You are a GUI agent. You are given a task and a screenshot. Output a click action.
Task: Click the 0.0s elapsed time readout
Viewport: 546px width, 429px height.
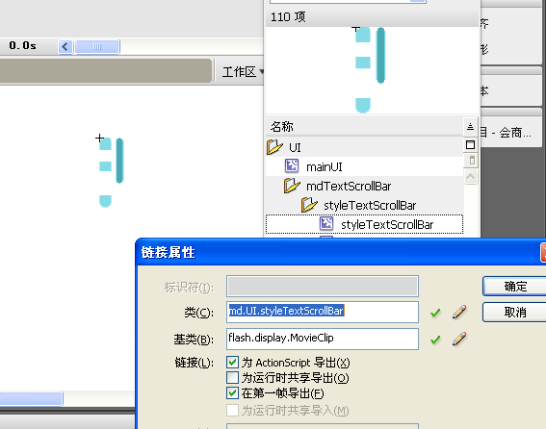coord(23,45)
